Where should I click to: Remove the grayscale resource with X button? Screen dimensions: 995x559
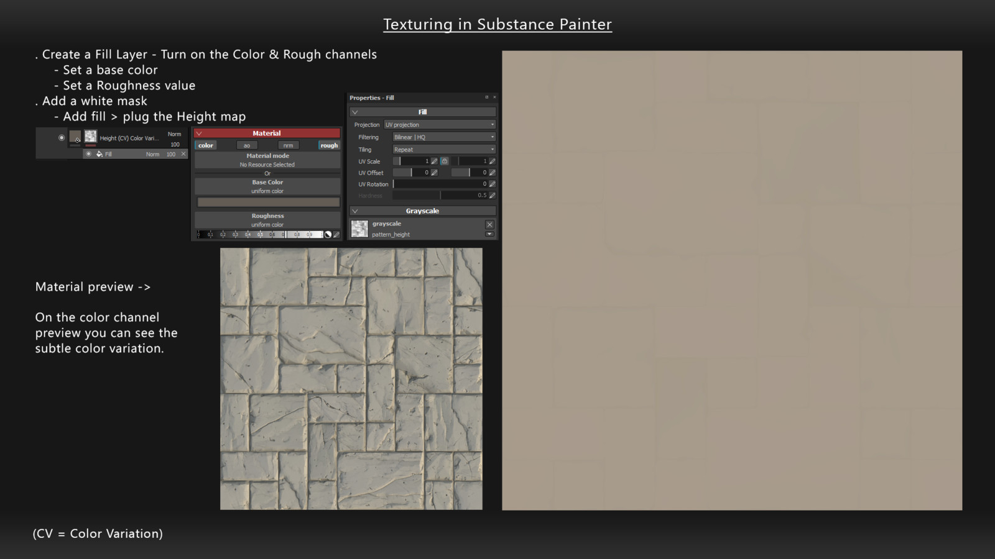tap(489, 224)
